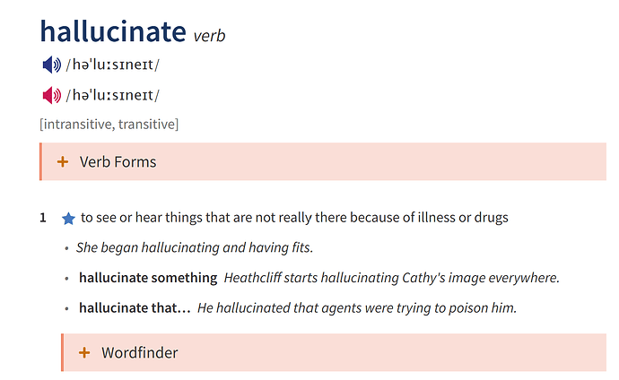The width and height of the screenshot is (619, 380).
Task: Play the red American pronunciation audio
Action: [x=52, y=95]
